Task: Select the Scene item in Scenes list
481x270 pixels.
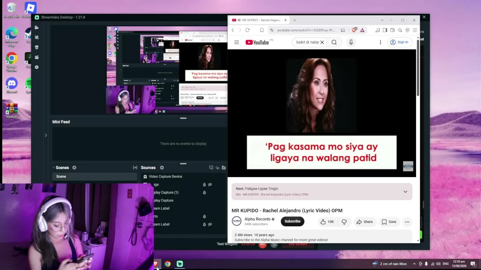Action: click(94, 177)
